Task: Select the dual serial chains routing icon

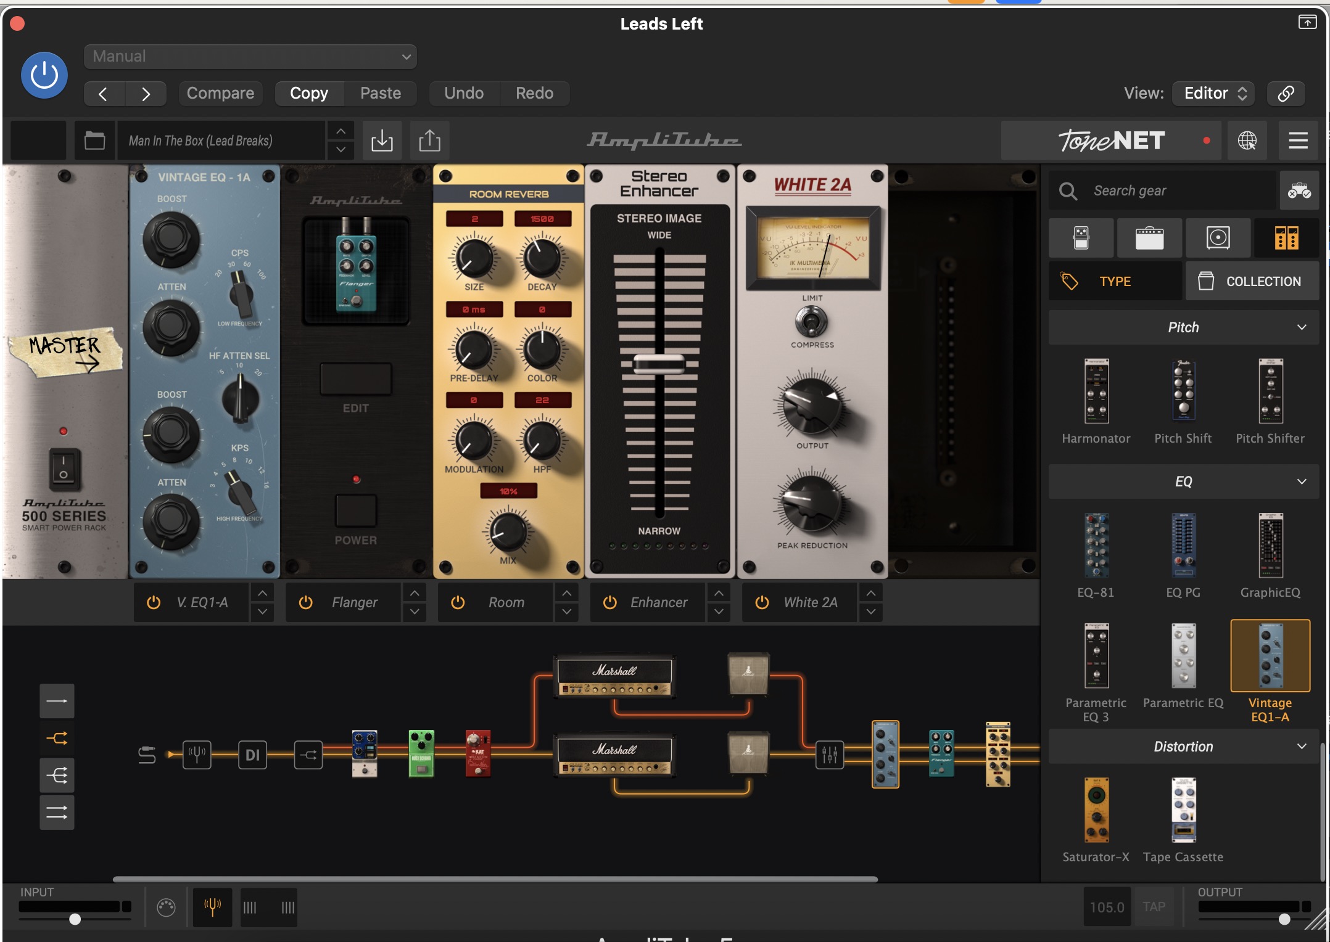Action: (57, 812)
